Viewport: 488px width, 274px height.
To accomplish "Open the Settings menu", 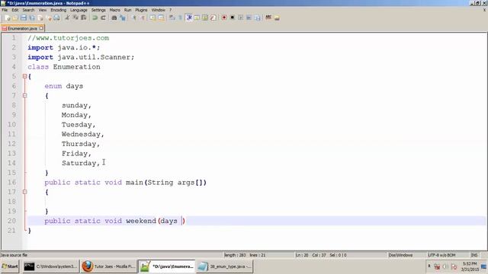I will [98, 10].
